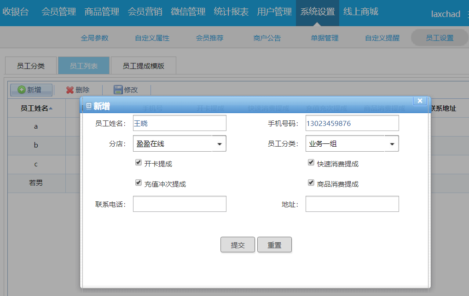
Task: Disable the 充值冲次提成 checkbox
Action: [138, 182]
